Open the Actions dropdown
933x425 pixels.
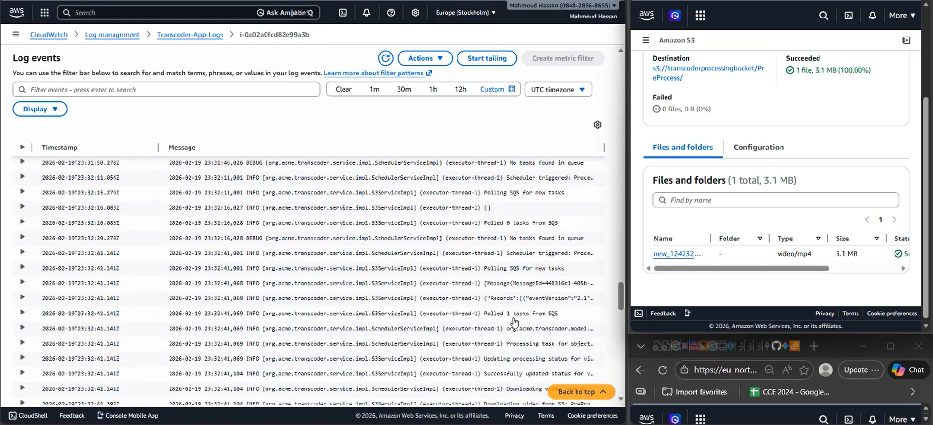click(425, 58)
